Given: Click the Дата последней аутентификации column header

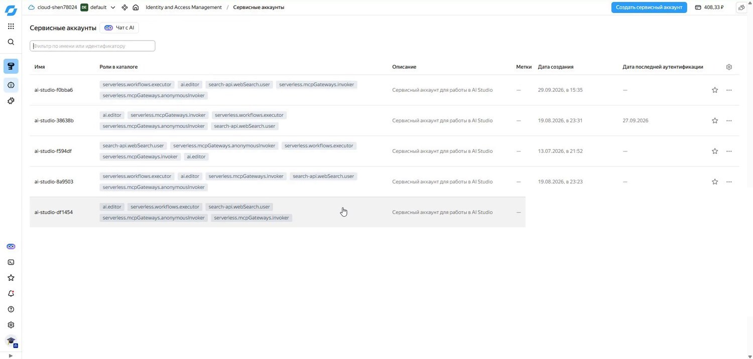Looking at the screenshot, I should [x=663, y=67].
